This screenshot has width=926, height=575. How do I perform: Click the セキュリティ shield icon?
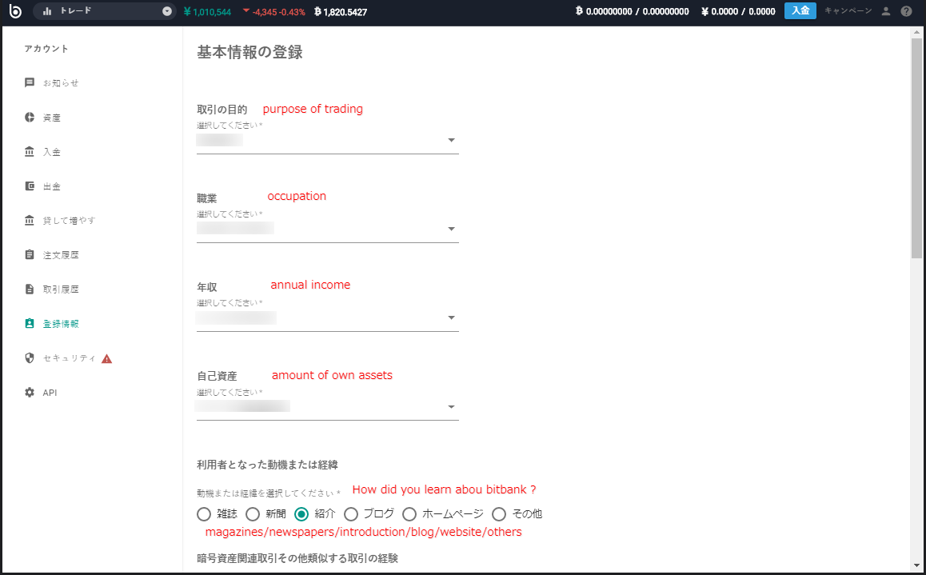click(x=30, y=357)
